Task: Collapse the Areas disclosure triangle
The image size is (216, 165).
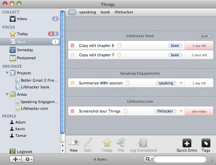Action: click(x=7, y=94)
